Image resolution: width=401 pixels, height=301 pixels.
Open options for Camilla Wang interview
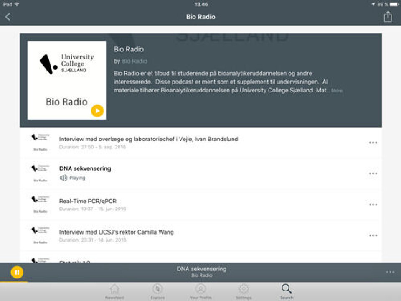[373, 235]
